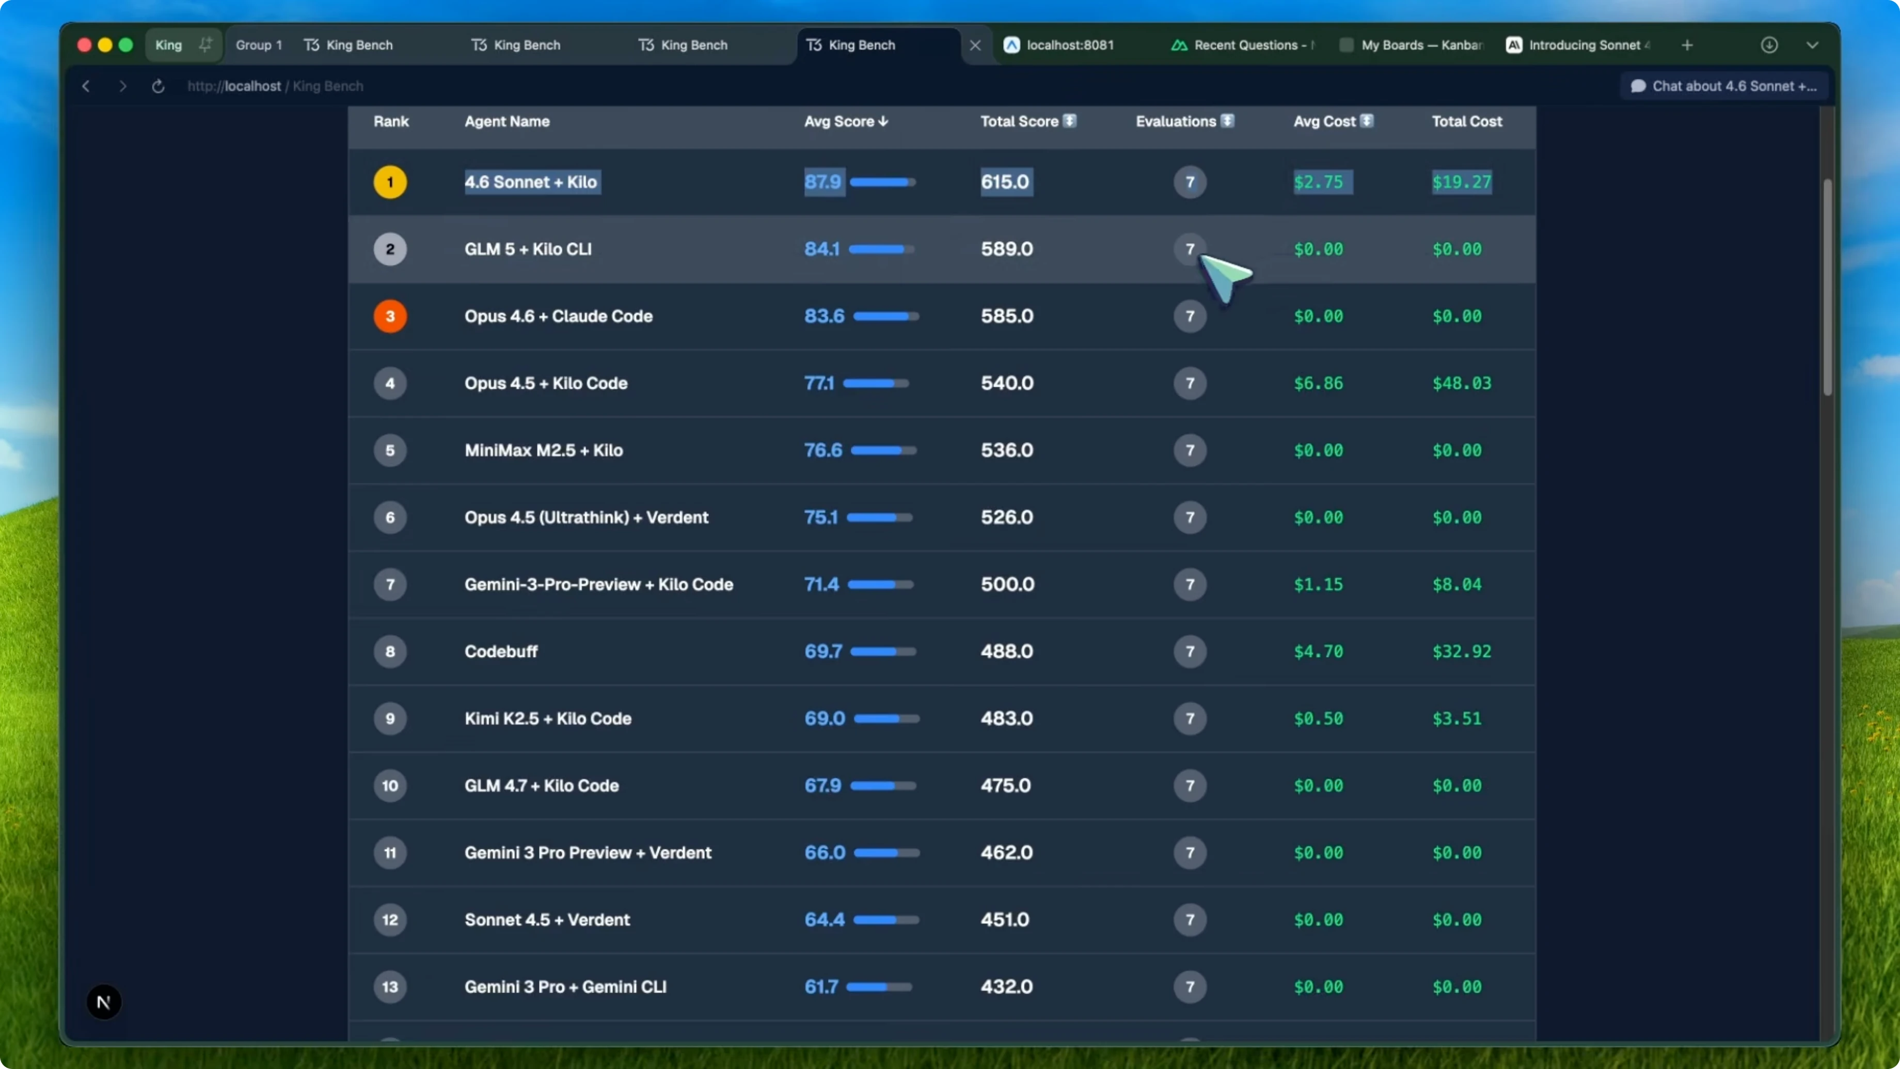Click the address bar showing localhost King Bench

[x=276, y=86]
